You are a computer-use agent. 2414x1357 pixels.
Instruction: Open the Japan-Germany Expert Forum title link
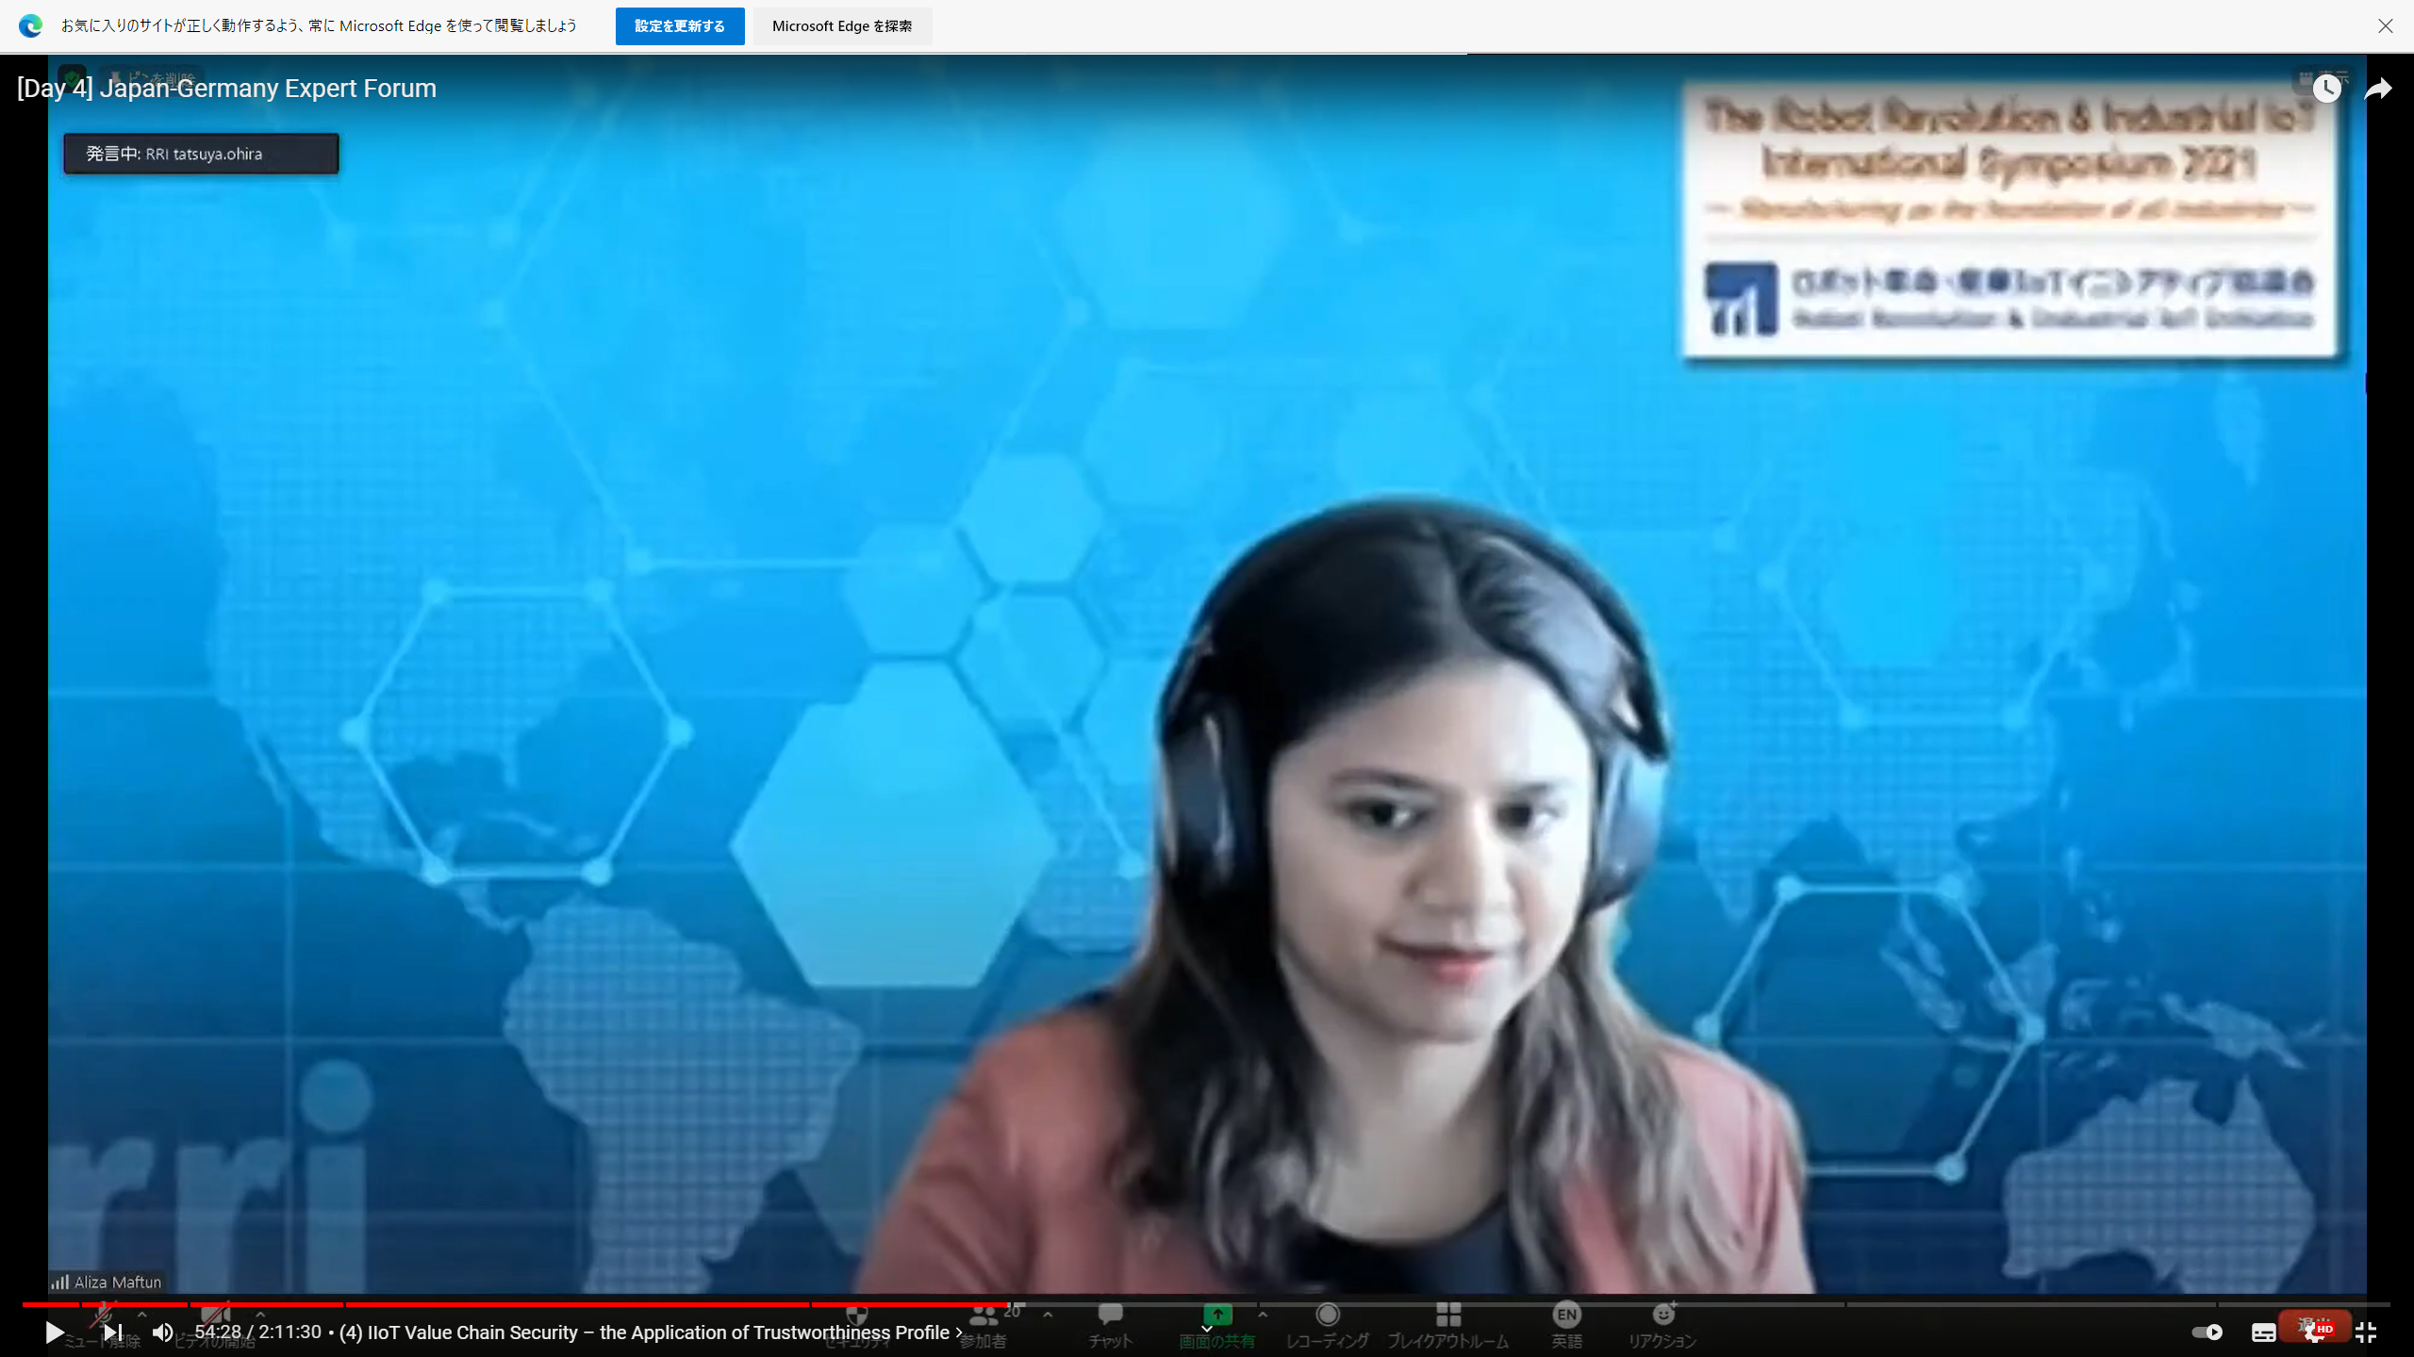[226, 89]
